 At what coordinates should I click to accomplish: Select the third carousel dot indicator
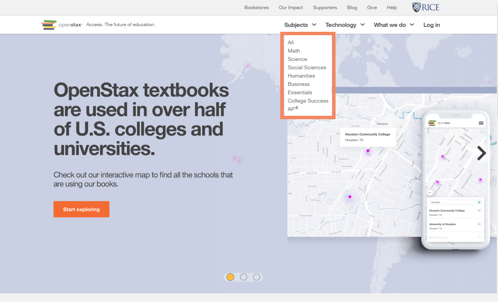tap(256, 277)
